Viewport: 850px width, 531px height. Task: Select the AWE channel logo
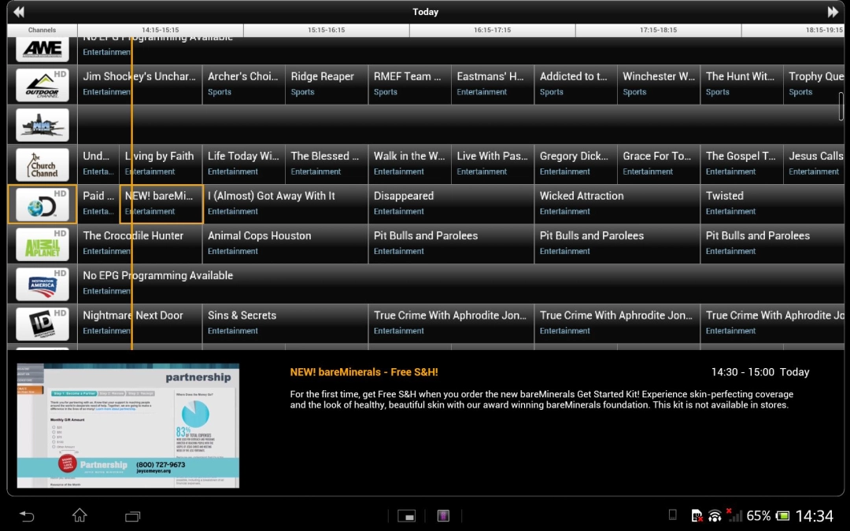coord(42,49)
